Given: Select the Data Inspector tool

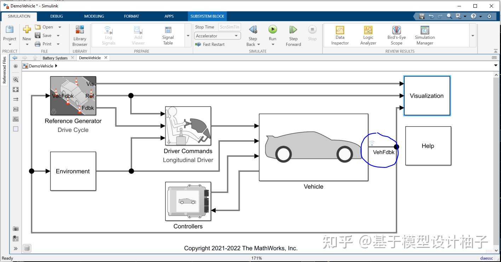Looking at the screenshot, I should point(339,35).
